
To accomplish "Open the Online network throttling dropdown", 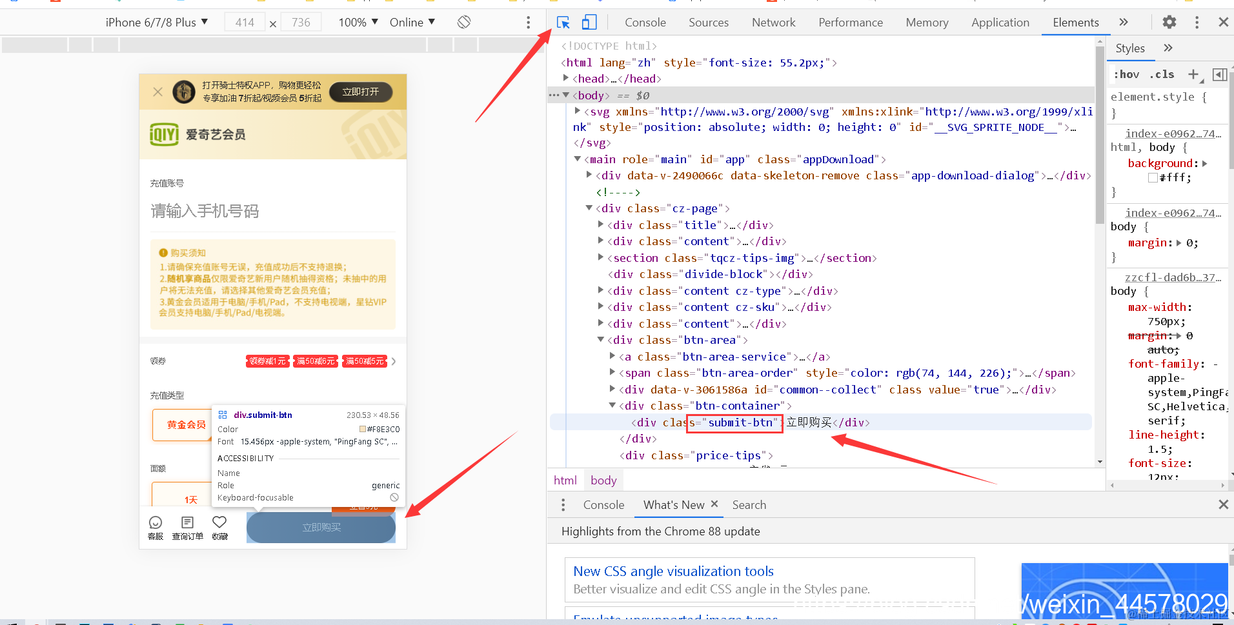I will coord(412,23).
